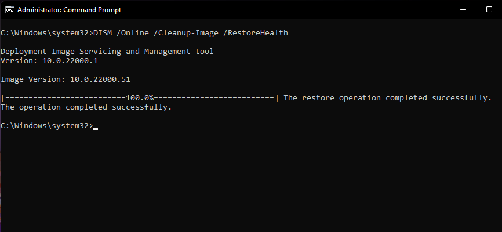
Task: Click the last C:\Windows\system32> prompt
Action: point(46,125)
